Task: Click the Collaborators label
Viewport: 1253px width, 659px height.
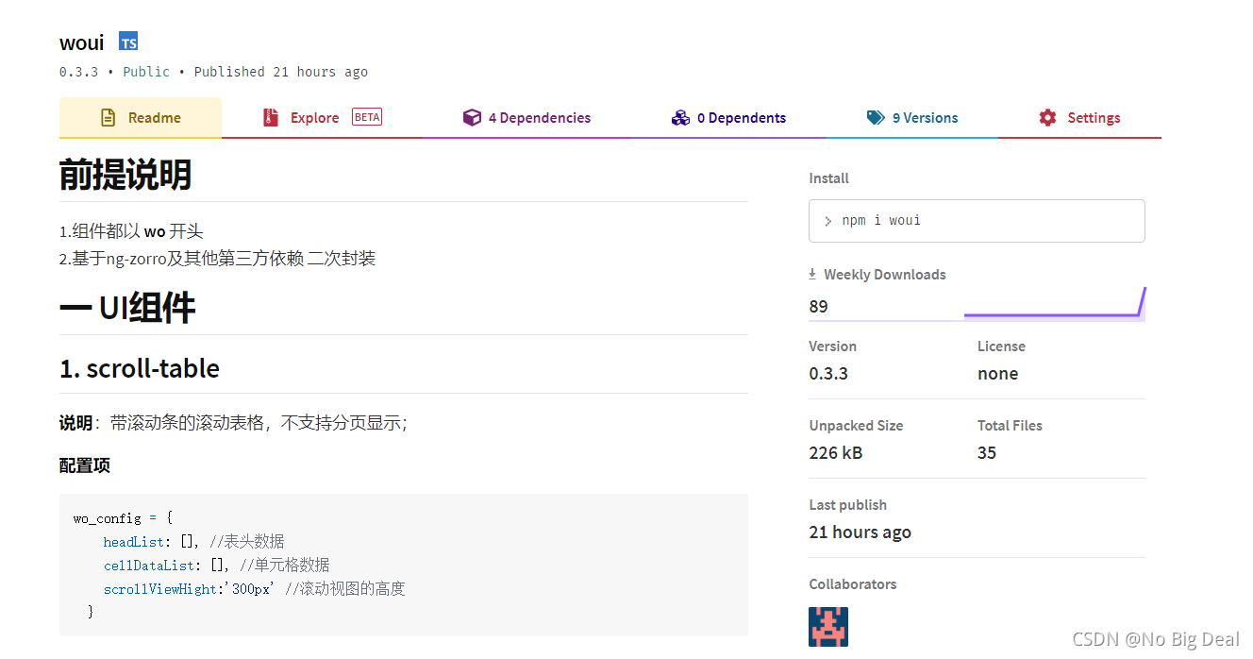Action: [x=853, y=584]
